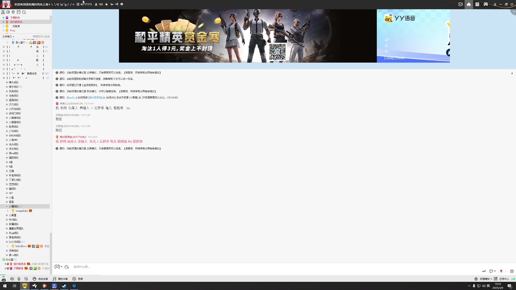Click the 应用中心 app center label

click(x=504, y=279)
